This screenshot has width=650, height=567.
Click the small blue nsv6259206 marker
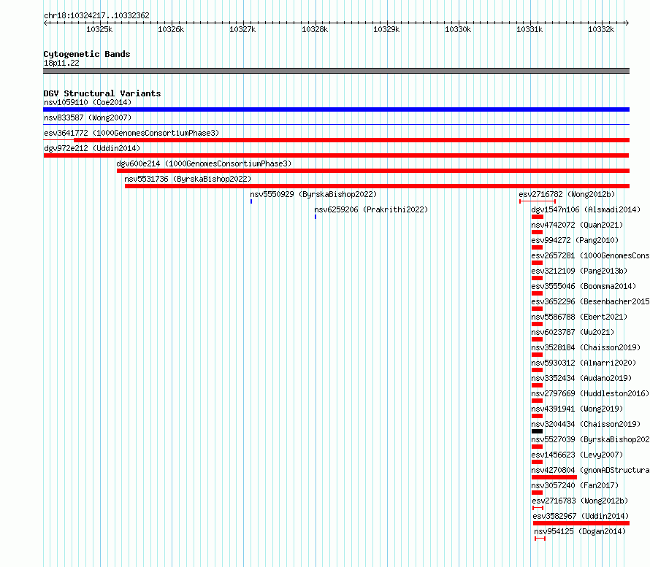(316, 217)
